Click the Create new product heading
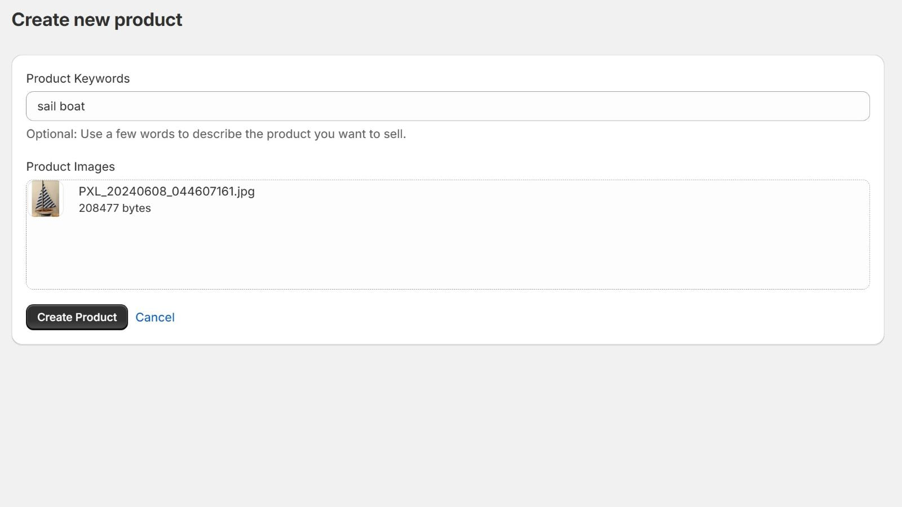The image size is (902, 507). coord(98,20)
